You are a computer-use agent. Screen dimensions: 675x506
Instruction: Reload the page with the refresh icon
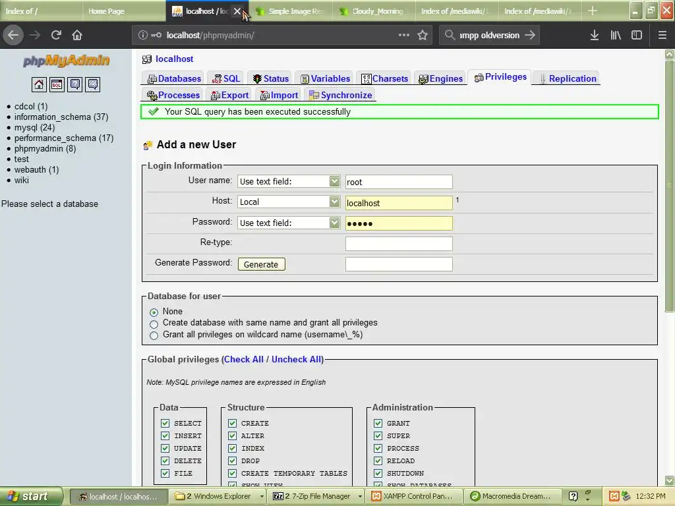click(56, 36)
